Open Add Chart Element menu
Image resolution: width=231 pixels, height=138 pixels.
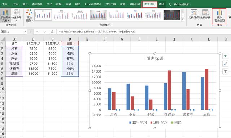[x=5, y=15]
